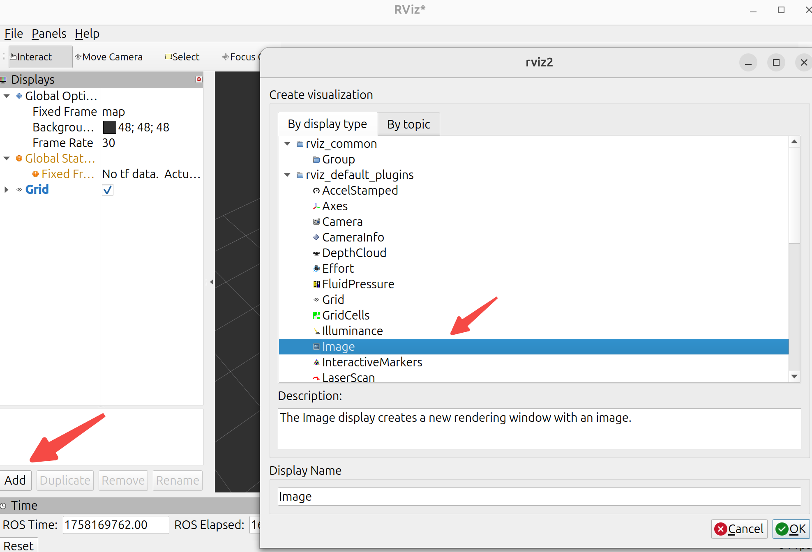Click the Global Options gear icon
The height and width of the screenshot is (552, 812).
[19, 96]
